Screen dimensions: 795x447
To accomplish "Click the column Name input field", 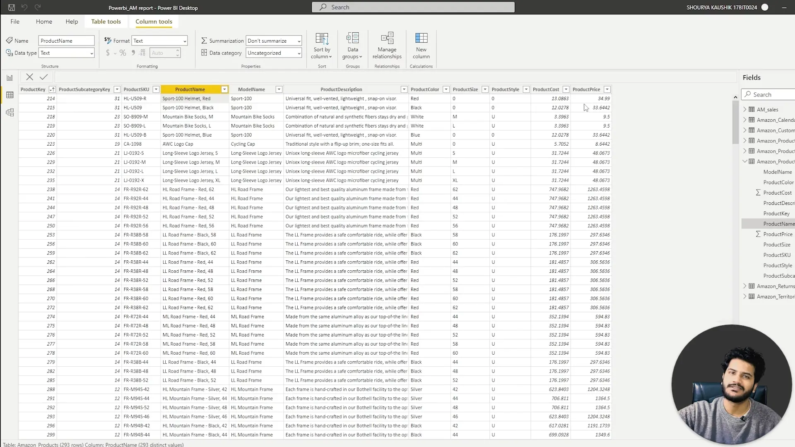I will pos(66,41).
